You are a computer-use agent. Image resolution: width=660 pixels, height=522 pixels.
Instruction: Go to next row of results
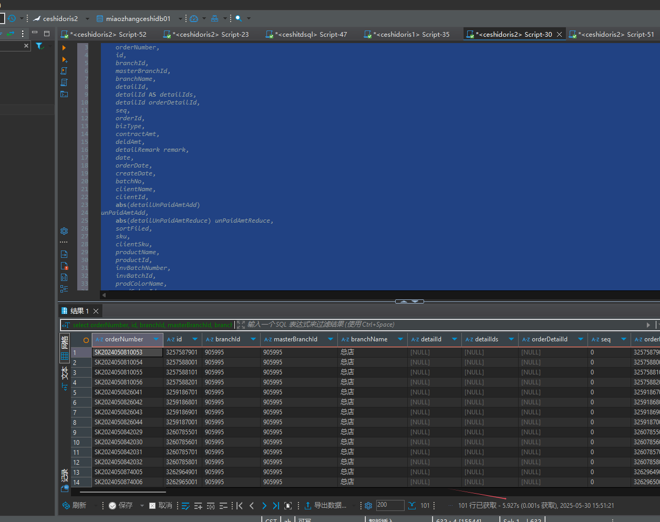coord(264,506)
